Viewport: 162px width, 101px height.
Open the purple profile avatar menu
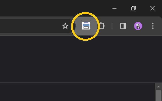pyautogui.click(x=138, y=26)
